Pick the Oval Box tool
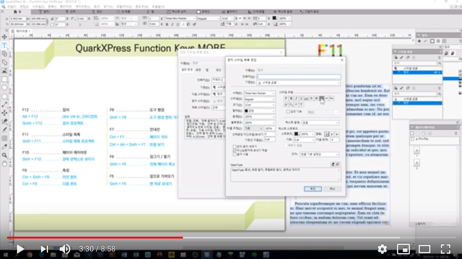 tap(4, 88)
